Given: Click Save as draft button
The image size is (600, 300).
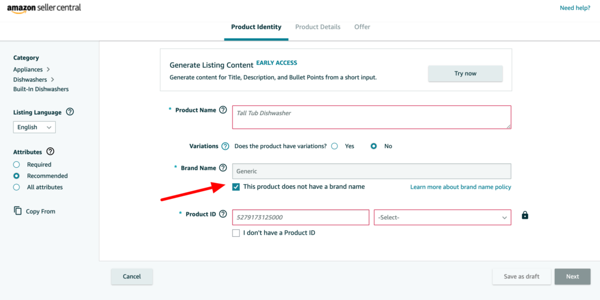Looking at the screenshot, I should pos(521,277).
